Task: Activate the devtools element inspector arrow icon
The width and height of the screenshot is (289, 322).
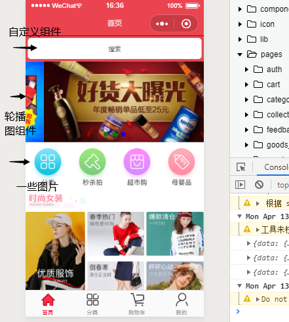Action: (x=241, y=167)
